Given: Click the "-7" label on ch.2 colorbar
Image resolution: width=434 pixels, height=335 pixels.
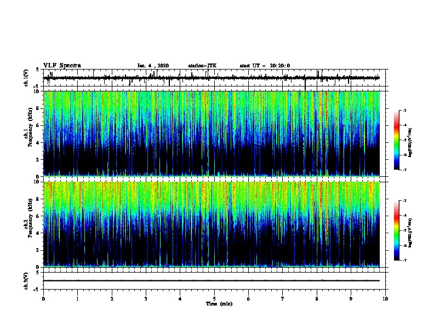Looking at the screenshot, I should (404, 260).
